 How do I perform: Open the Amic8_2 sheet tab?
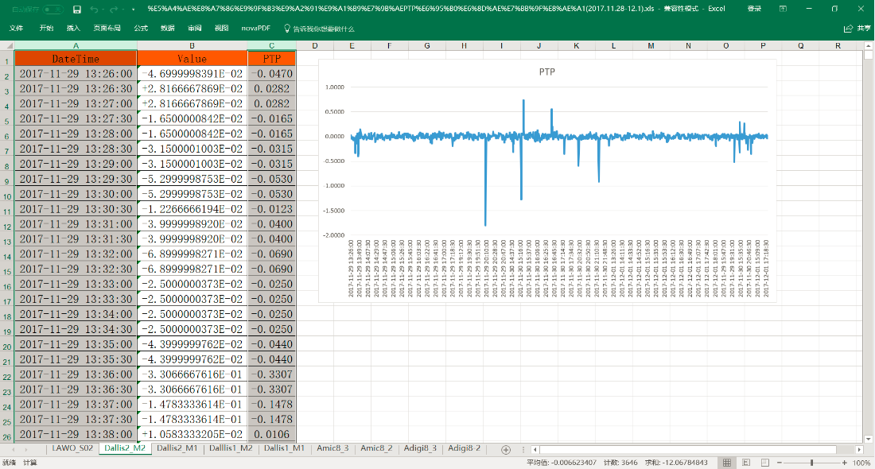[x=376, y=448]
